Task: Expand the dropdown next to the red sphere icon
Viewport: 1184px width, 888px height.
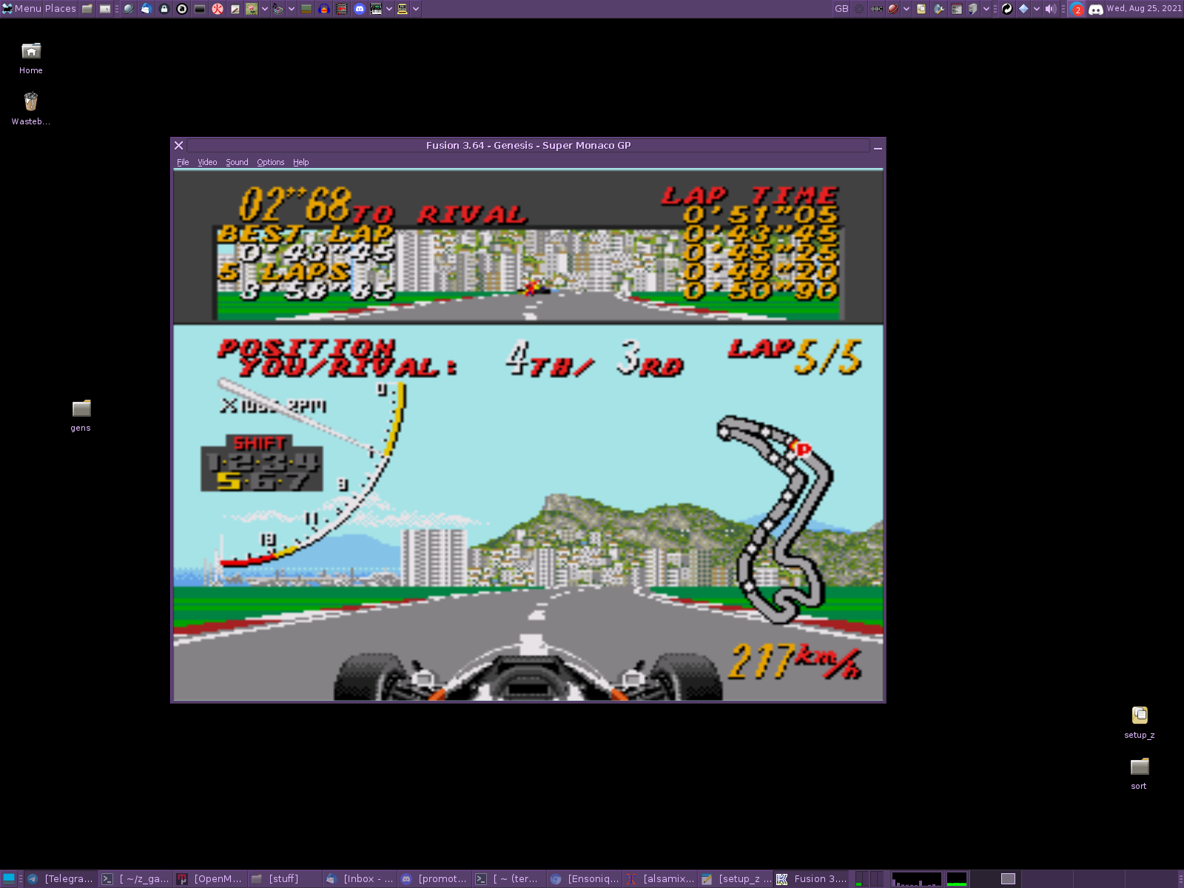Action: click(x=906, y=9)
